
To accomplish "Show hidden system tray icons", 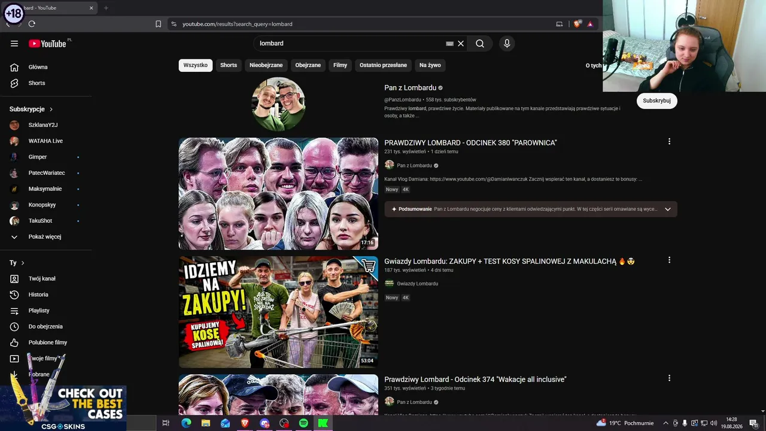I will (x=665, y=423).
